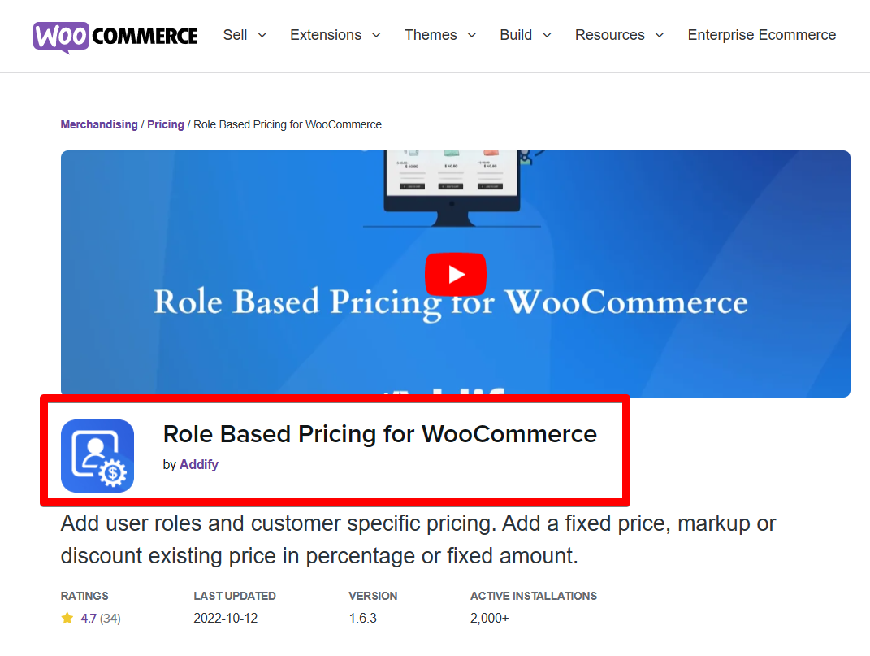Viewport: 870px width, 656px height.
Task: Open the WooCommerce logo home link
Action: [115, 37]
